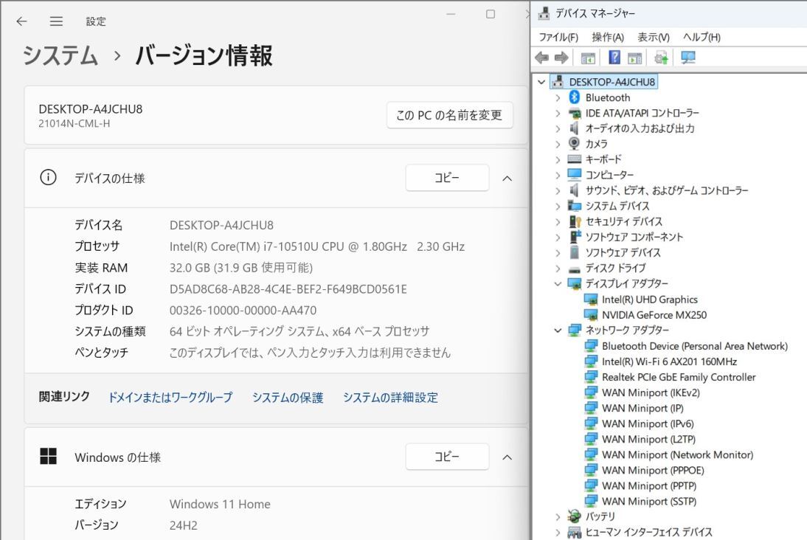The width and height of the screenshot is (807, 540).
Task: Expand the サウンド、ビデオ、およびゲーム コントローラー category
Action: pos(558,190)
